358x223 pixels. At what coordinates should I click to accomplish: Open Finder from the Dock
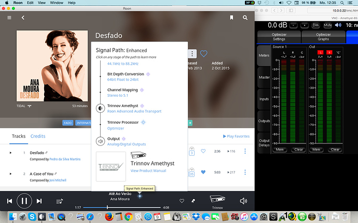(x=13, y=217)
